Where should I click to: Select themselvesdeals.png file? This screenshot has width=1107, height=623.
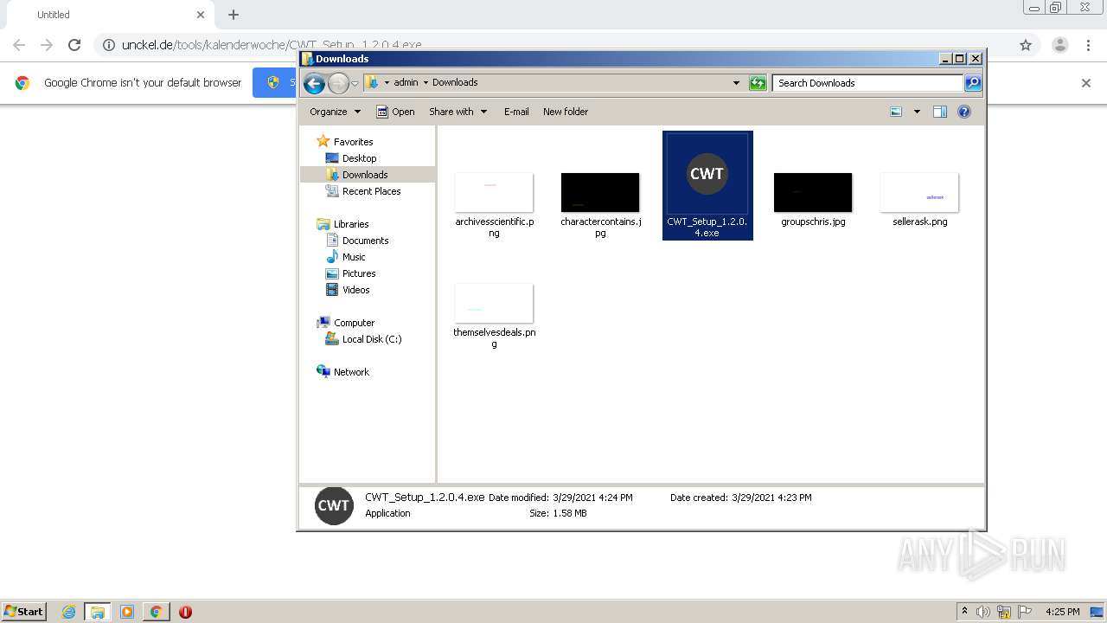(494, 303)
